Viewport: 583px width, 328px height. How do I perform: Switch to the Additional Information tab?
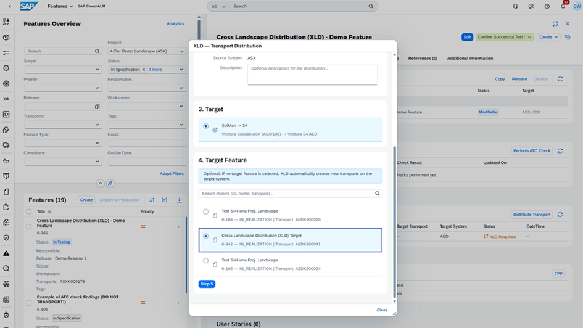tap(470, 59)
